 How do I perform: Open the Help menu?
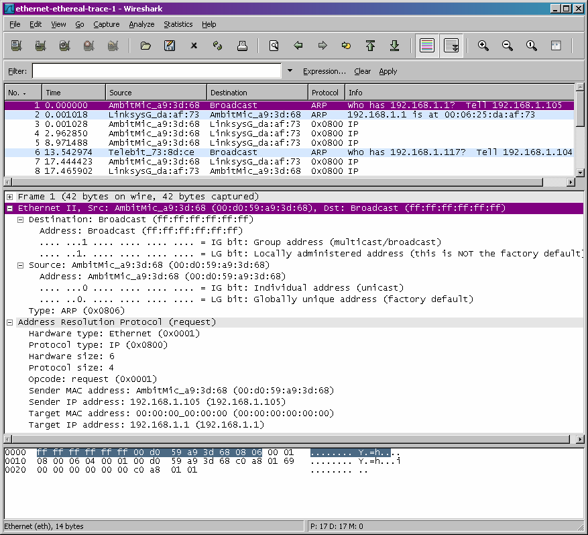[209, 24]
